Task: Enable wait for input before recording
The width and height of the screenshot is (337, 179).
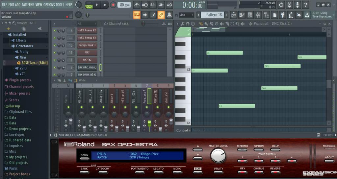Action: click(x=145, y=5)
